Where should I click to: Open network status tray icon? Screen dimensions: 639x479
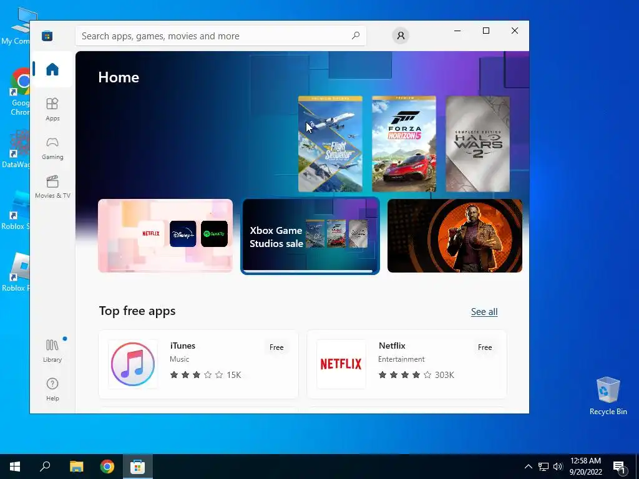[x=544, y=467]
